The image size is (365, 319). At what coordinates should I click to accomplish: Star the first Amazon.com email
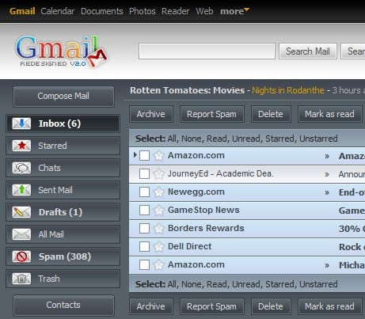[159, 156]
